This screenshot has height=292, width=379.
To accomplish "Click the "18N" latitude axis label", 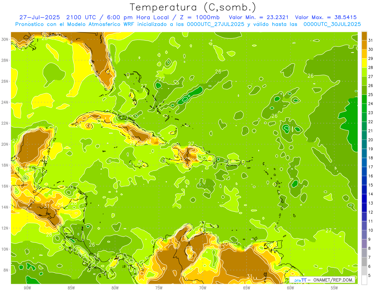I will [x=5, y=165].
